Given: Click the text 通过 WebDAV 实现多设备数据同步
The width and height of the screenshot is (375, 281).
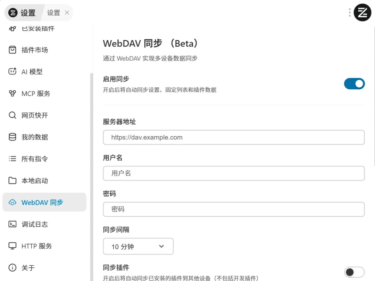Looking at the screenshot, I should (x=150, y=58).
